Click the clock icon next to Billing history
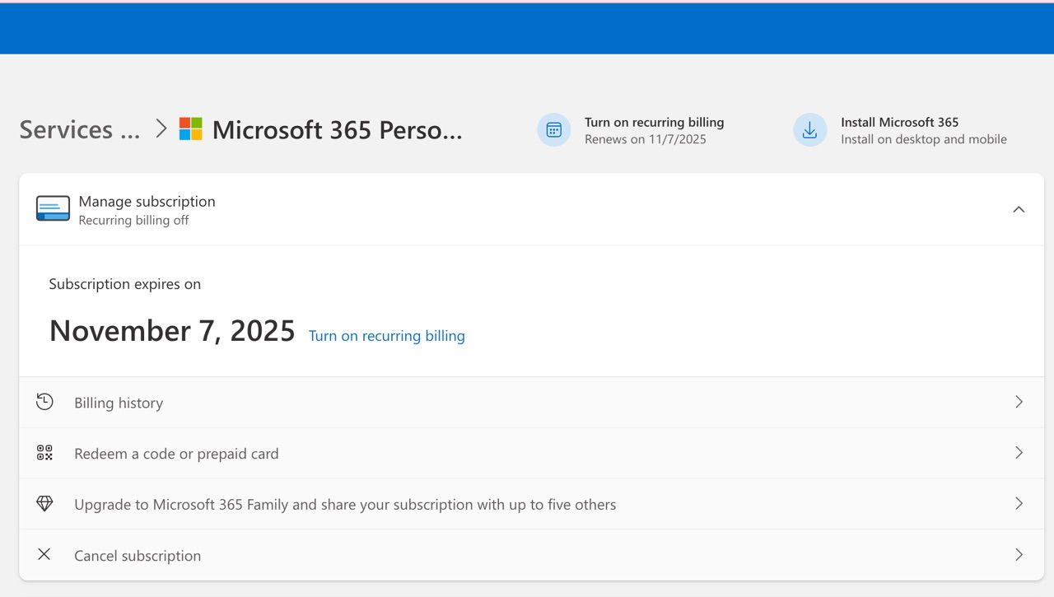Image resolution: width=1054 pixels, height=597 pixels. 44,402
